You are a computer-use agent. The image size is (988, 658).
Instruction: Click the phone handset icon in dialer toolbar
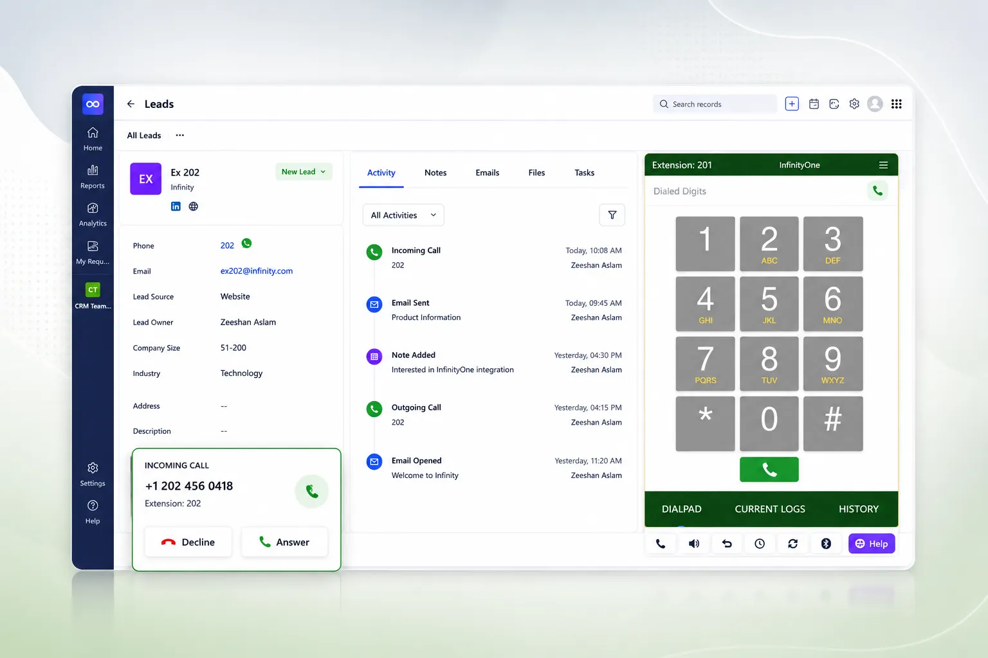click(x=661, y=544)
